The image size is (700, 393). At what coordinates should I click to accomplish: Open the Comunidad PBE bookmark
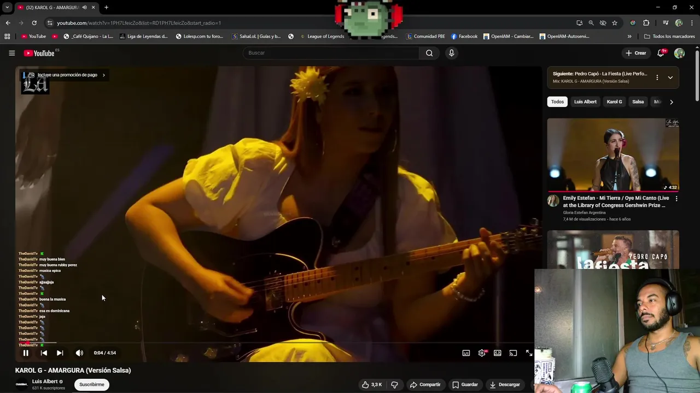pyautogui.click(x=425, y=37)
